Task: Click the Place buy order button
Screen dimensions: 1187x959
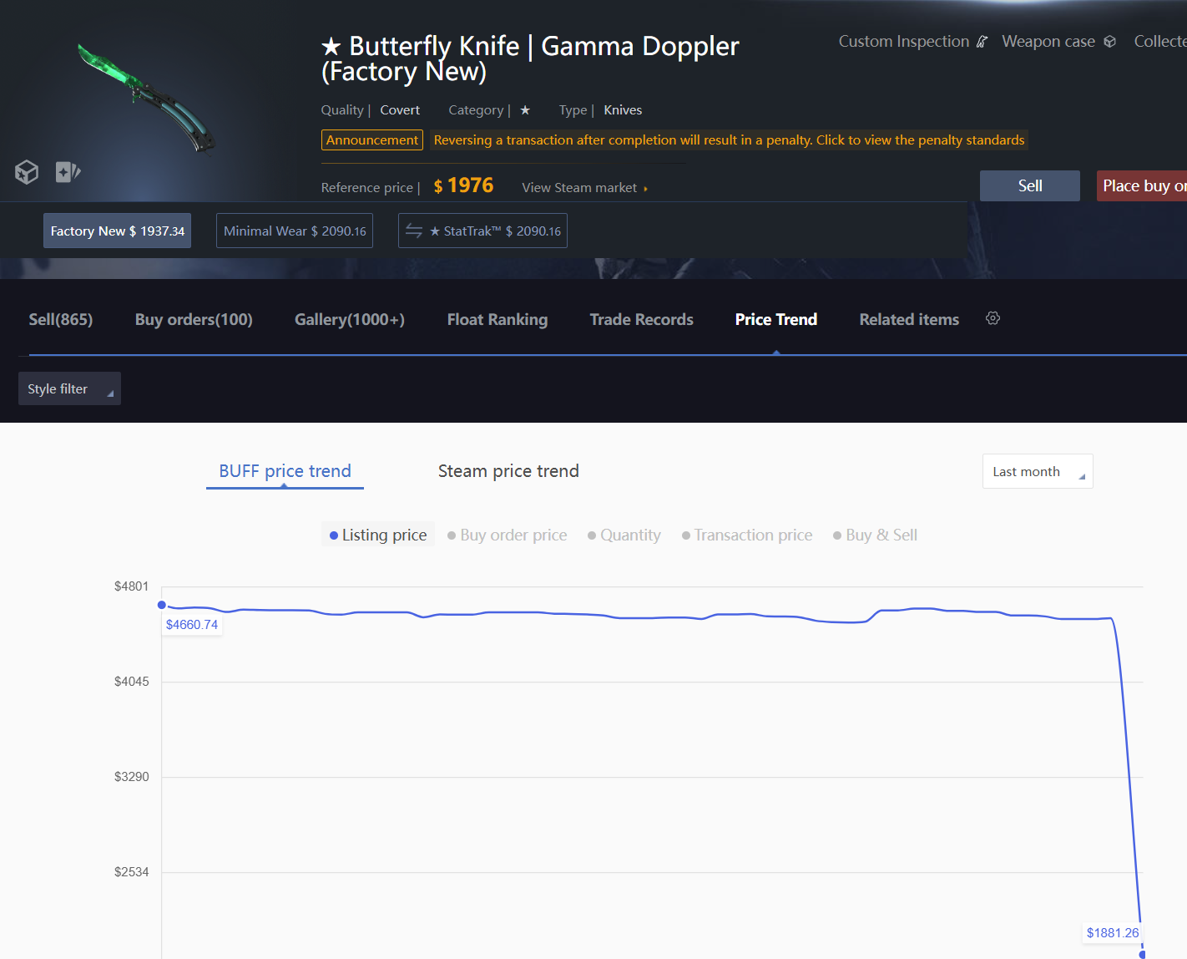Action: click(1142, 185)
